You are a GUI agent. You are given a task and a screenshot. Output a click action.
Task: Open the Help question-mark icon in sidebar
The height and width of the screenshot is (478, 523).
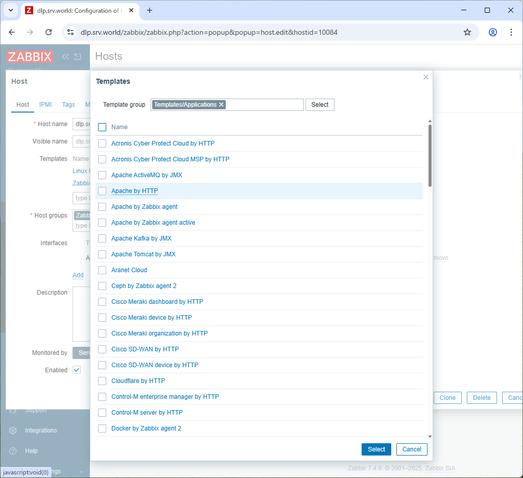13,451
